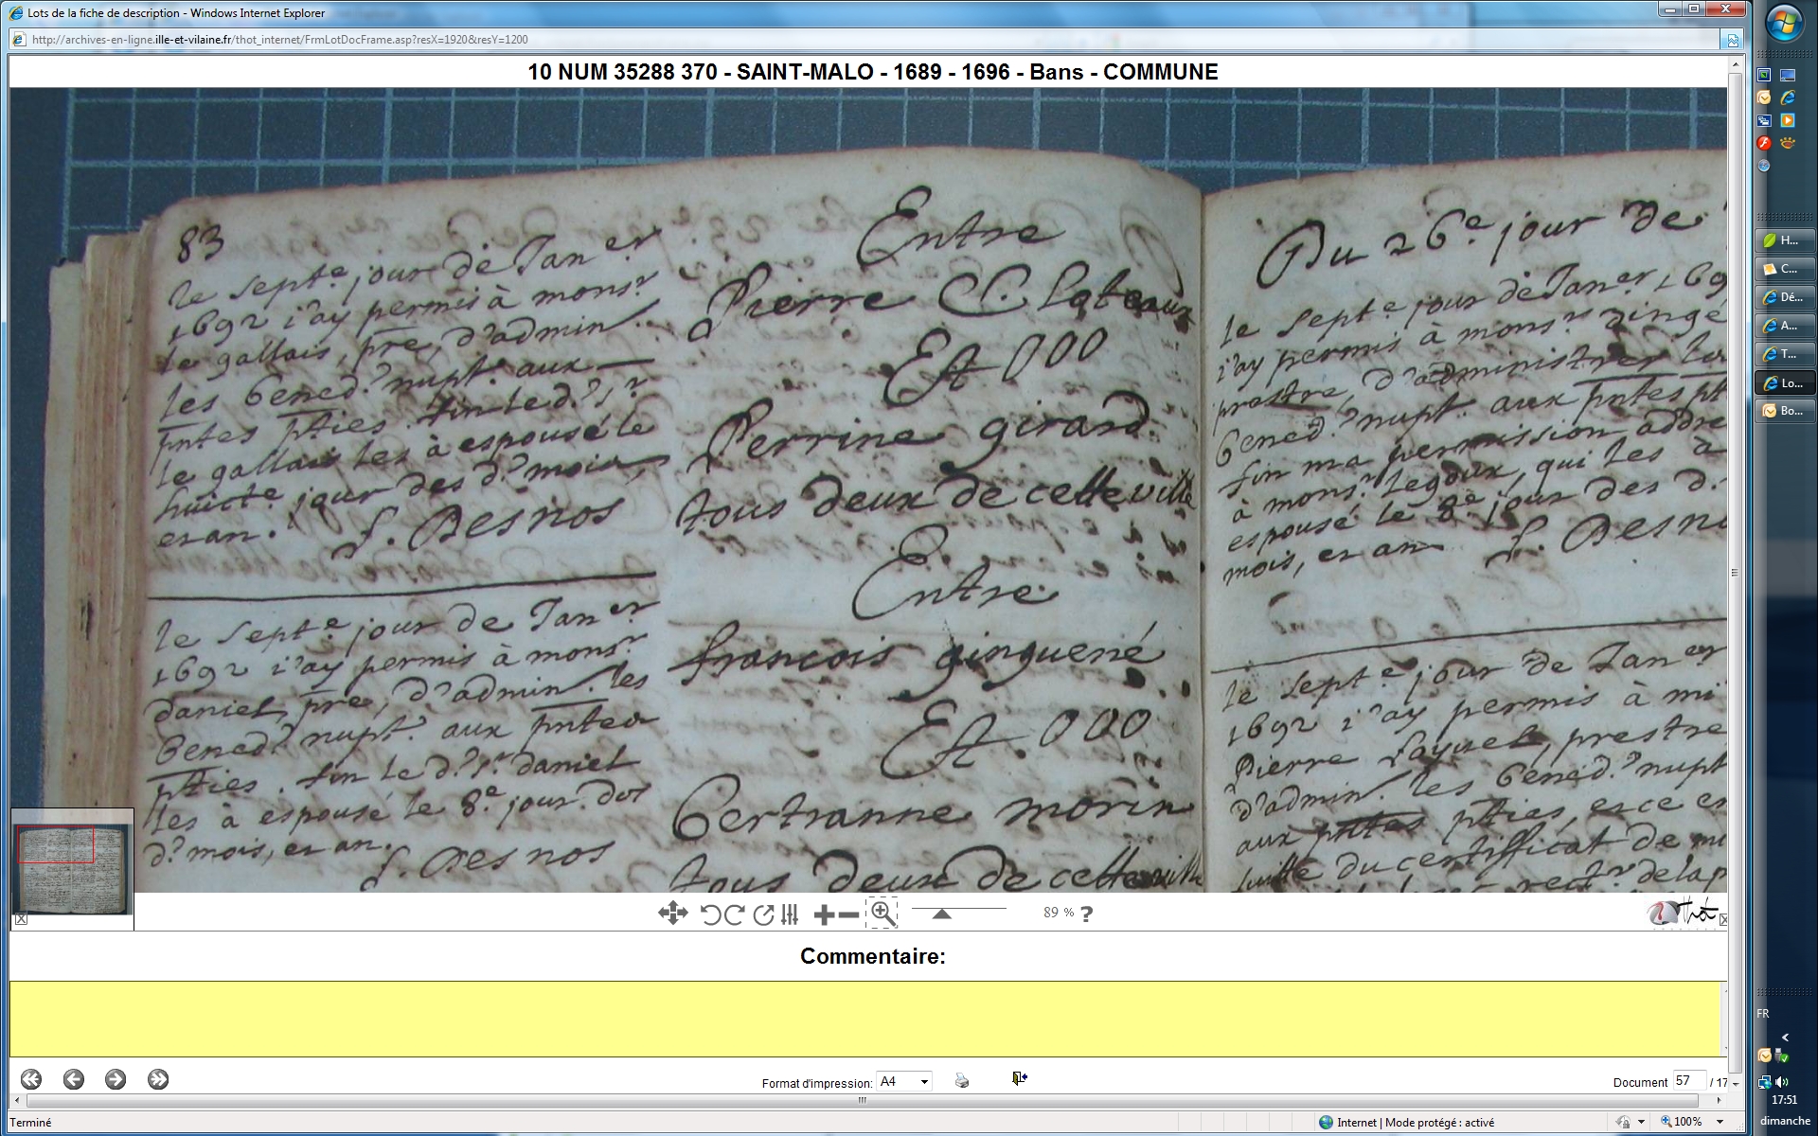
Task: Click the yellow Commentaire text area
Action: tap(865, 1019)
